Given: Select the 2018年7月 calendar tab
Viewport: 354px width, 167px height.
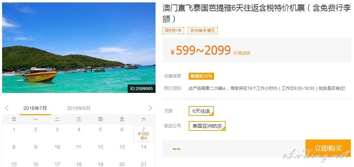Looking at the screenshot, I should pos(35,108).
